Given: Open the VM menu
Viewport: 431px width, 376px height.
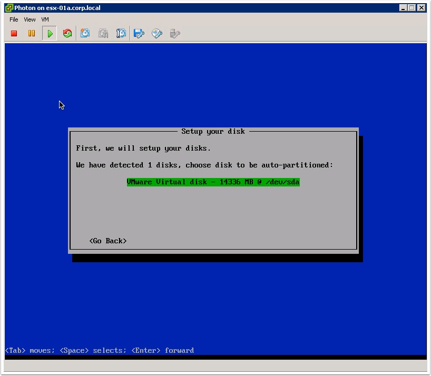Looking at the screenshot, I should (x=45, y=19).
